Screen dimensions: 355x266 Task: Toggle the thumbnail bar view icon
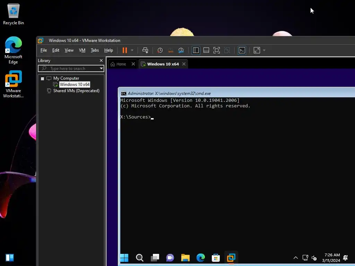[x=206, y=50]
